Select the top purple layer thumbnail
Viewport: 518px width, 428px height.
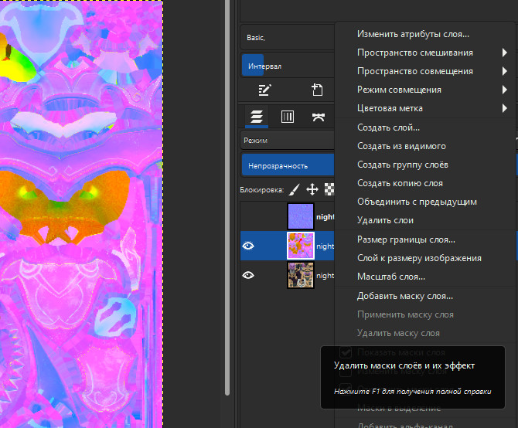pos(301,216)
